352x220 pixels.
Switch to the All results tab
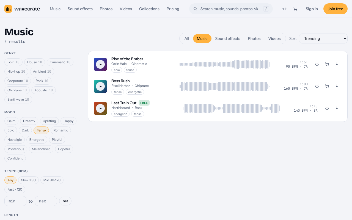(187, 38)
